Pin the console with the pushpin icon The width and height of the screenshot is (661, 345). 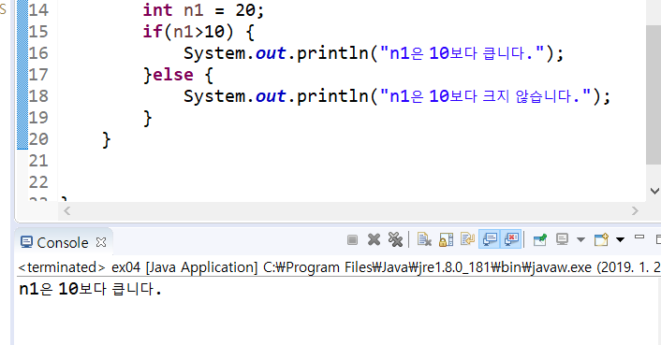click(540, 239)
